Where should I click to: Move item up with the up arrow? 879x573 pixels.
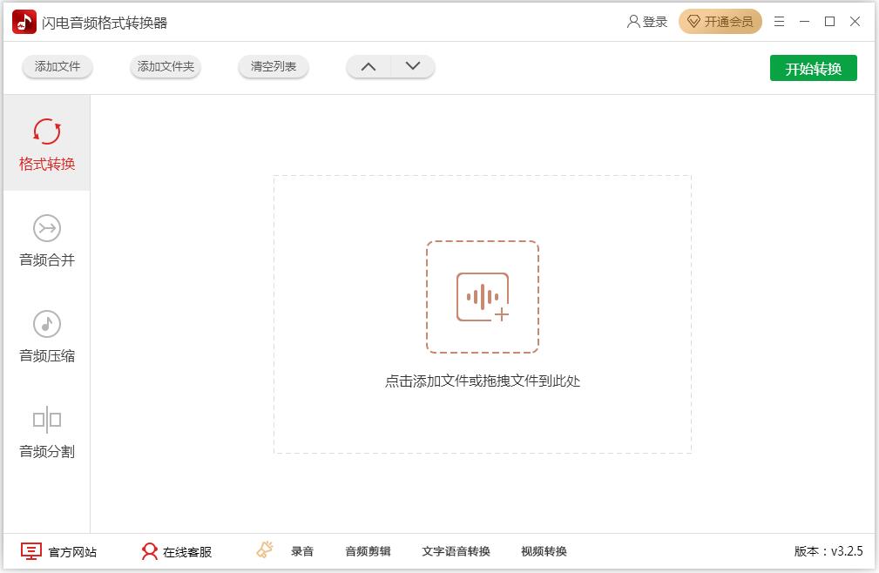coord(369,67)
